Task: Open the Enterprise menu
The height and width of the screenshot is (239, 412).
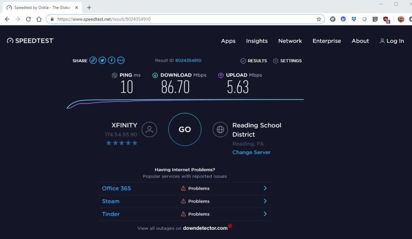Action: click(x=327, y=41)
